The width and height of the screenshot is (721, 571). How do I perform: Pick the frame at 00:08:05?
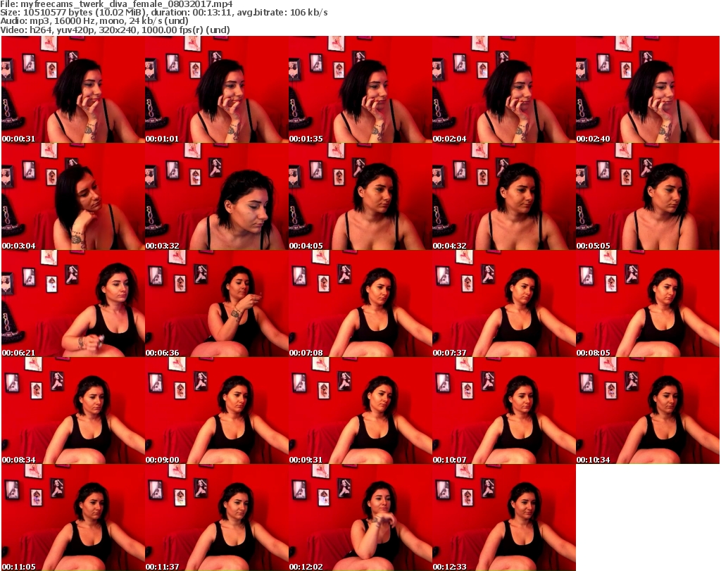[x=648, y=303]
